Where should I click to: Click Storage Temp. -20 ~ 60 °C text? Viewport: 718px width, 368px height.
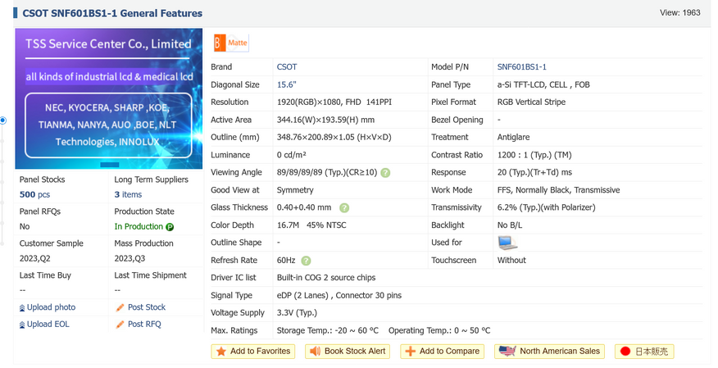pos(327,330)
